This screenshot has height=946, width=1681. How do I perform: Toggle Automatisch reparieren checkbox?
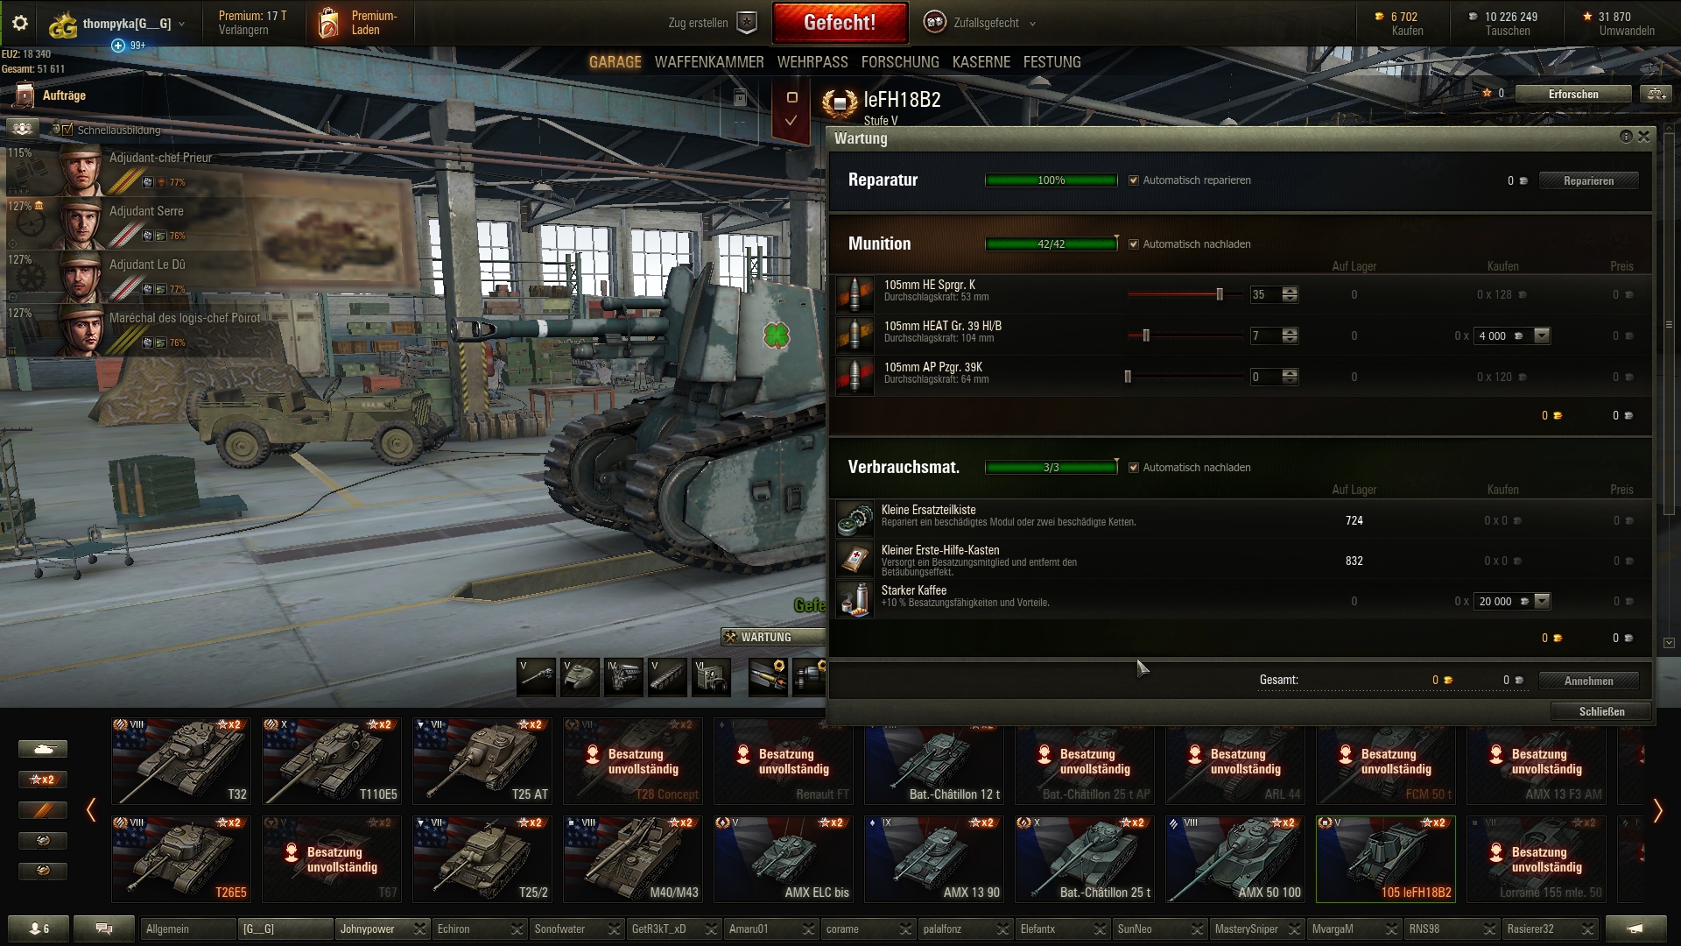tap(1134, 180)
